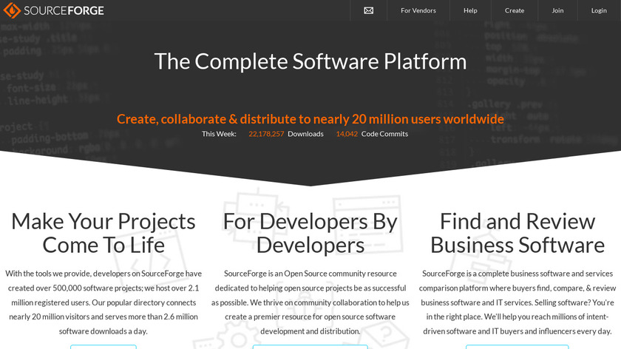
Task: Open the envelope newsletter icon
Action: tap(369, 10)
